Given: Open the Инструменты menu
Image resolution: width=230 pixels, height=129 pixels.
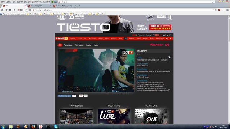Looking at the screenshot, I should click(37, 2).
